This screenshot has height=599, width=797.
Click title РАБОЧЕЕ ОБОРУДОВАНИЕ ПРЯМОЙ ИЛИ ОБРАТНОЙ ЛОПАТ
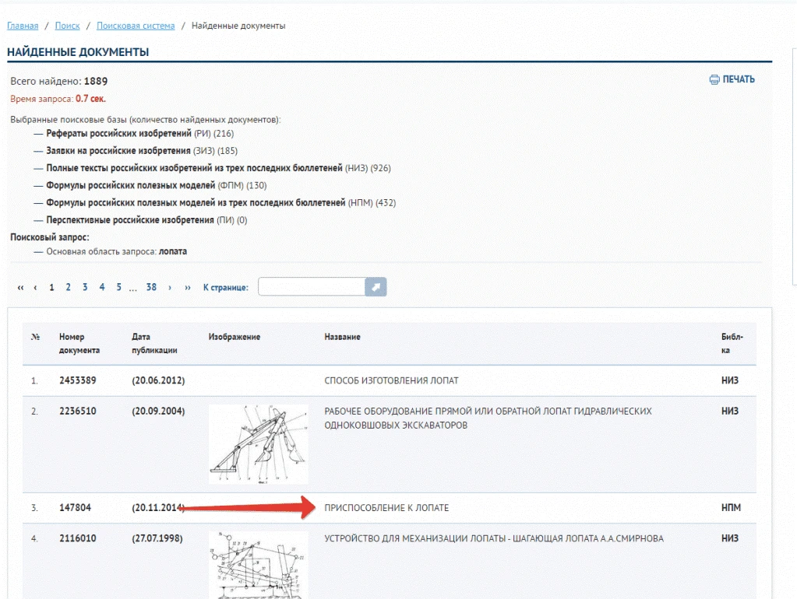point(488,419)
